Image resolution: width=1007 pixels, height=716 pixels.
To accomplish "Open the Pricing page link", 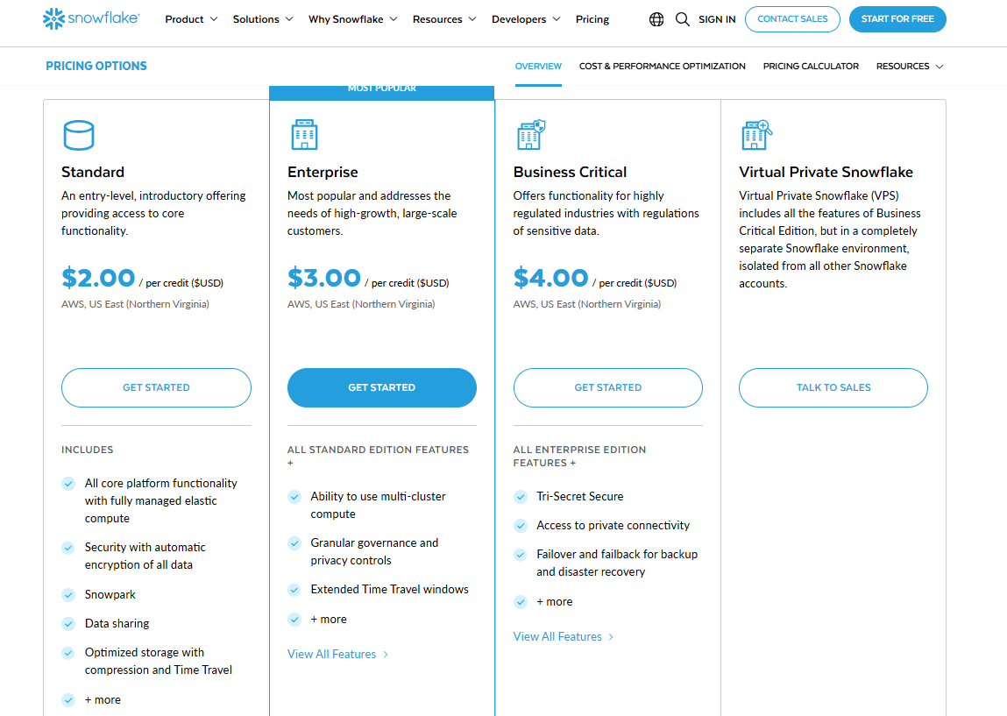I will pos(592,19).
